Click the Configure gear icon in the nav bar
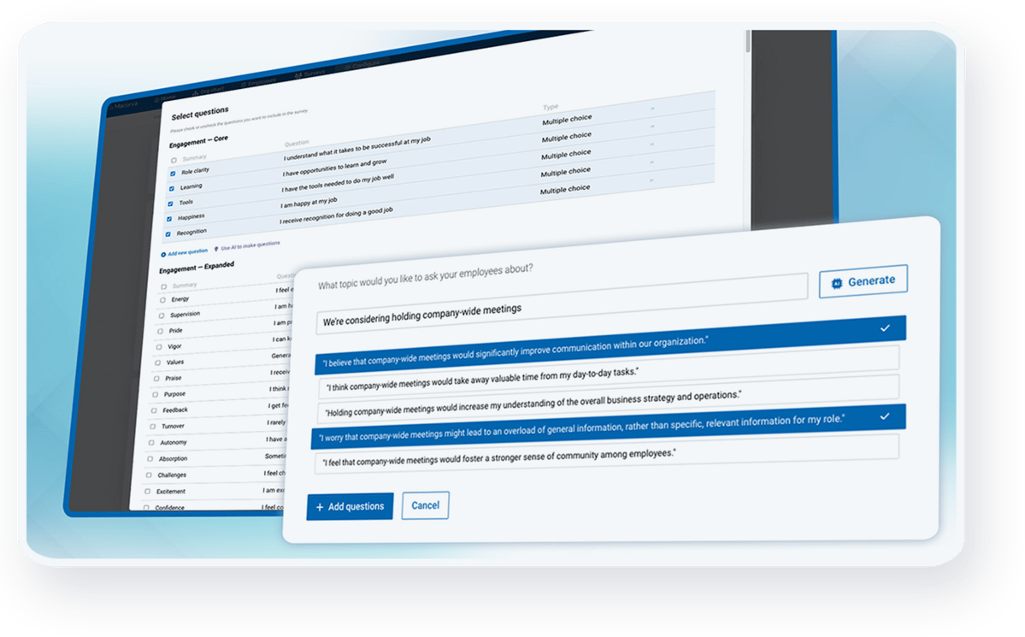This screenshot has height=637, width=1025. (347, 68)
